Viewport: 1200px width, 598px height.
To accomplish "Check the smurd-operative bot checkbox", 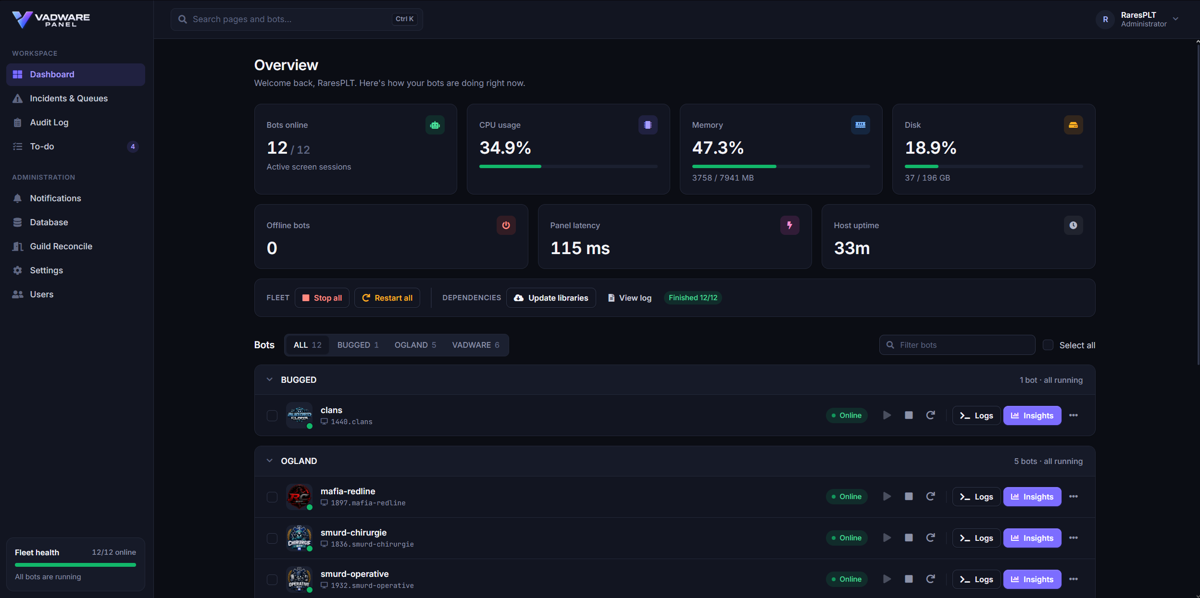I will [x=272, y=579].
